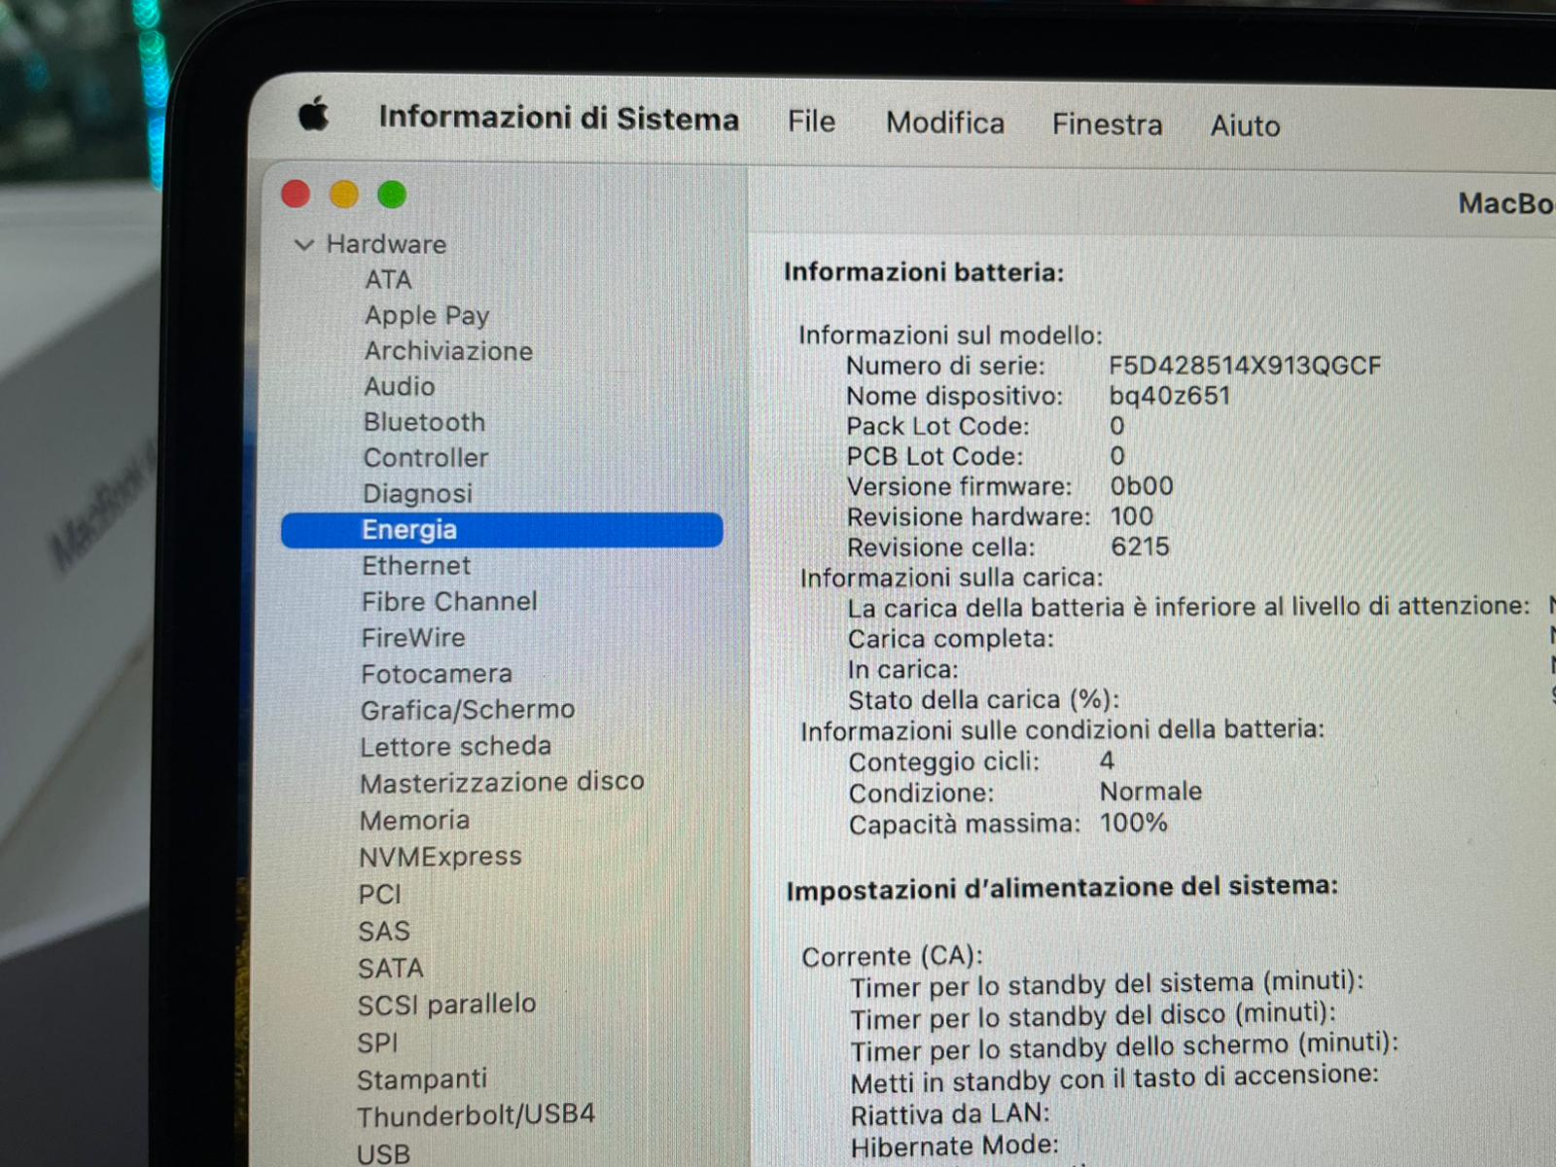Select SATA in the sidebar
Screen dimensions: 1556x1167
(x=390, y=969)
